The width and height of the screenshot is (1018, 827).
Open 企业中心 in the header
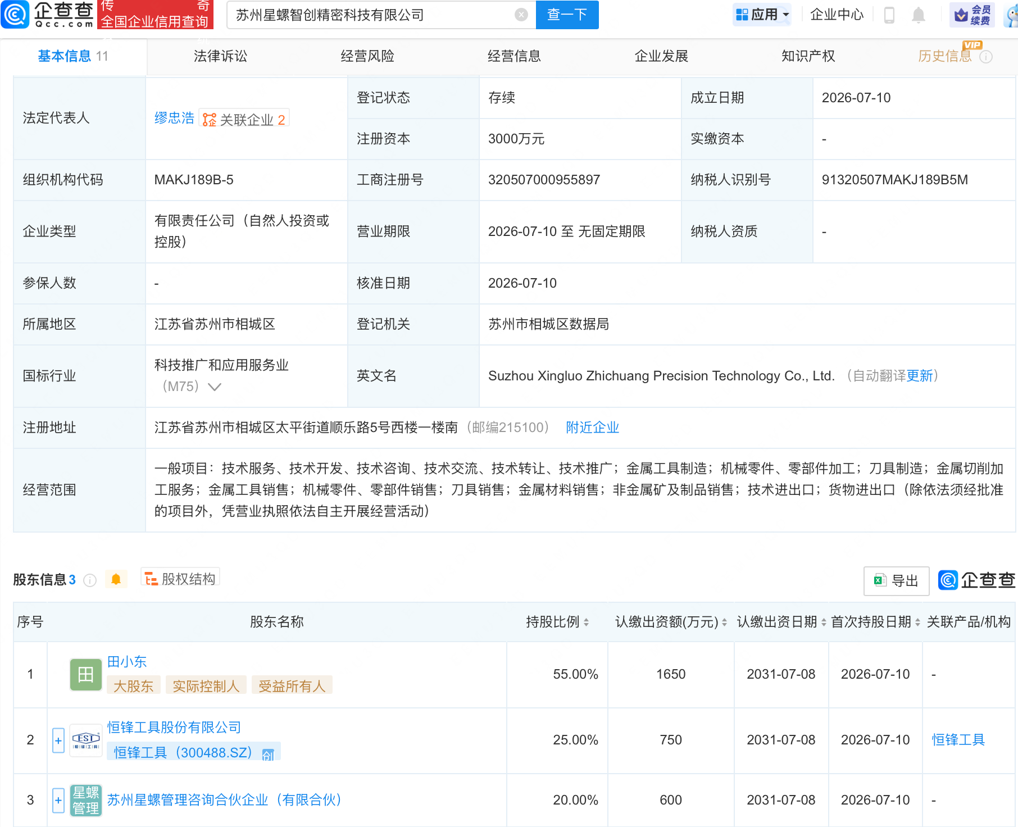(837, 15)
